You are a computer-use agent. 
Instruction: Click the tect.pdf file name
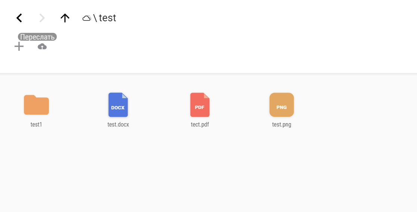tap(200, 125)
